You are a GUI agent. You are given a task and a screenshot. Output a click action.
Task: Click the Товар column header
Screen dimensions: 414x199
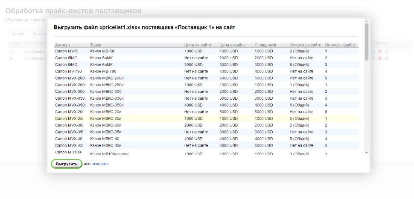tap(96, 45)
